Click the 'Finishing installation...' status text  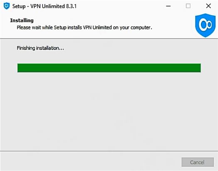tap(40, 48)
